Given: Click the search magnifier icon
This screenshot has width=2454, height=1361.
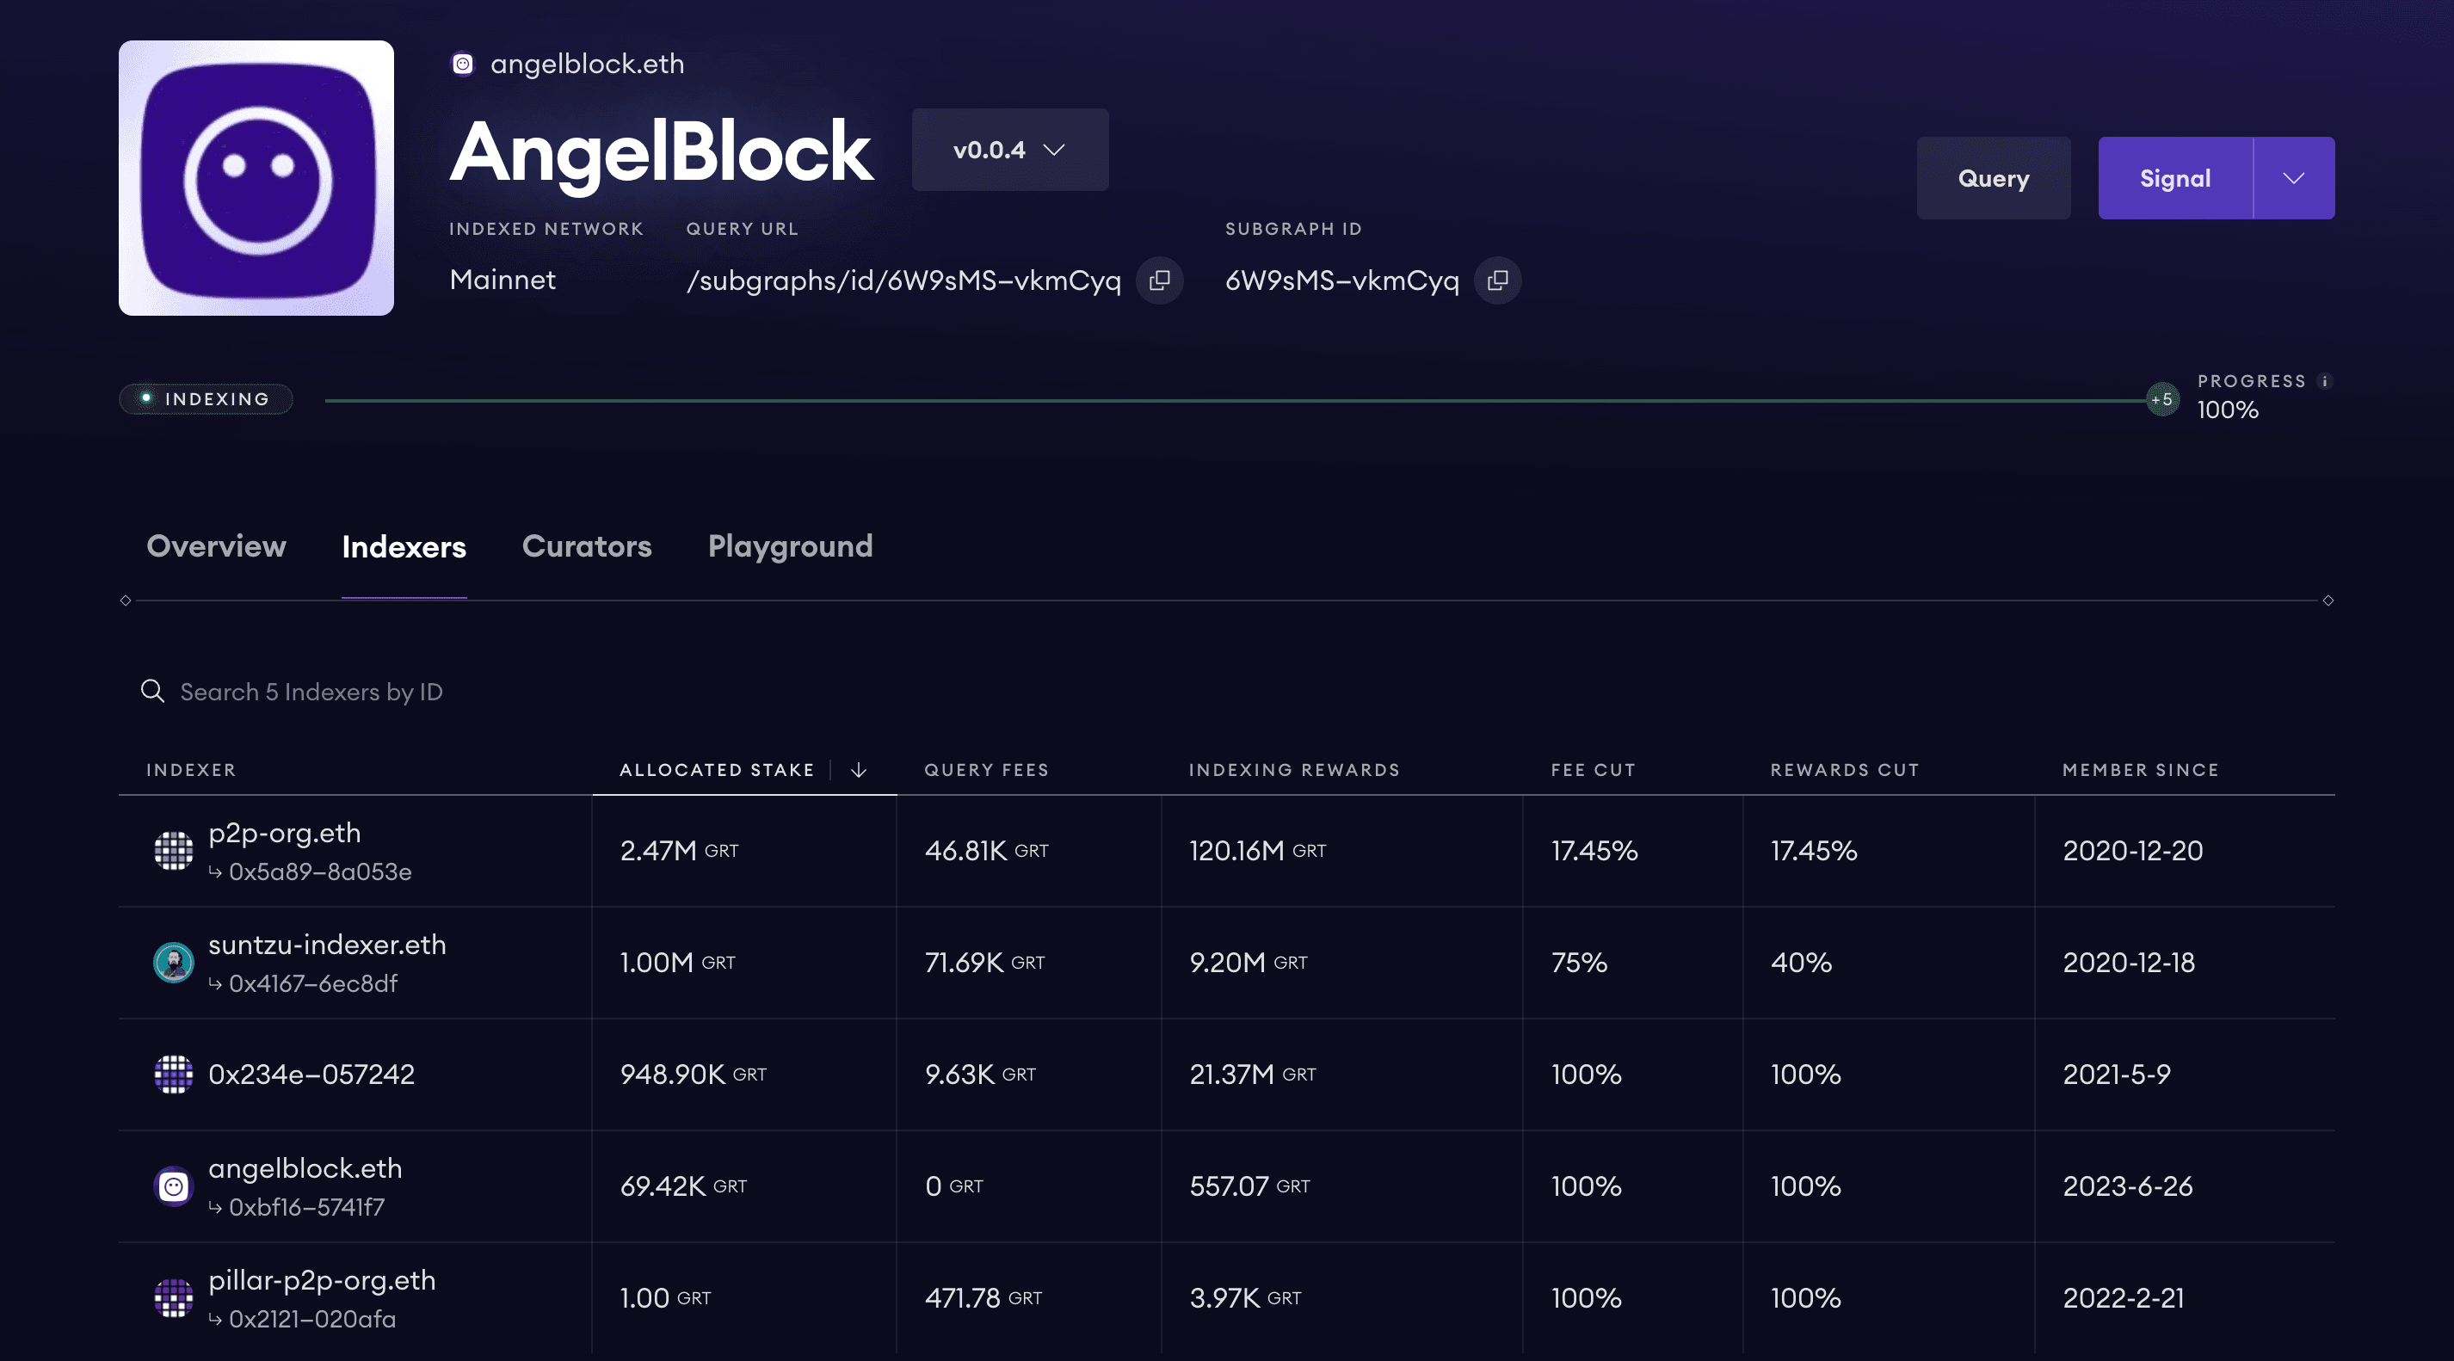Looking at the screenshot, I should click(152, 691).
